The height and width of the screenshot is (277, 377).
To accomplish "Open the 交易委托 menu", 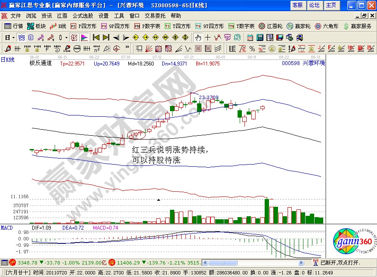I will point(153,16).
